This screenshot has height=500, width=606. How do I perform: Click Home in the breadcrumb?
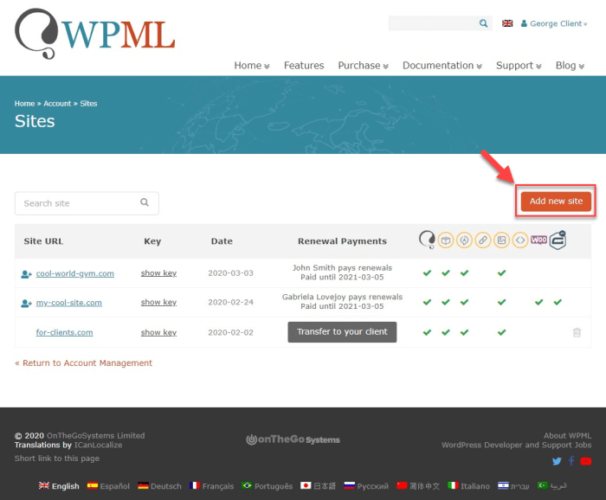pos(25,104)
